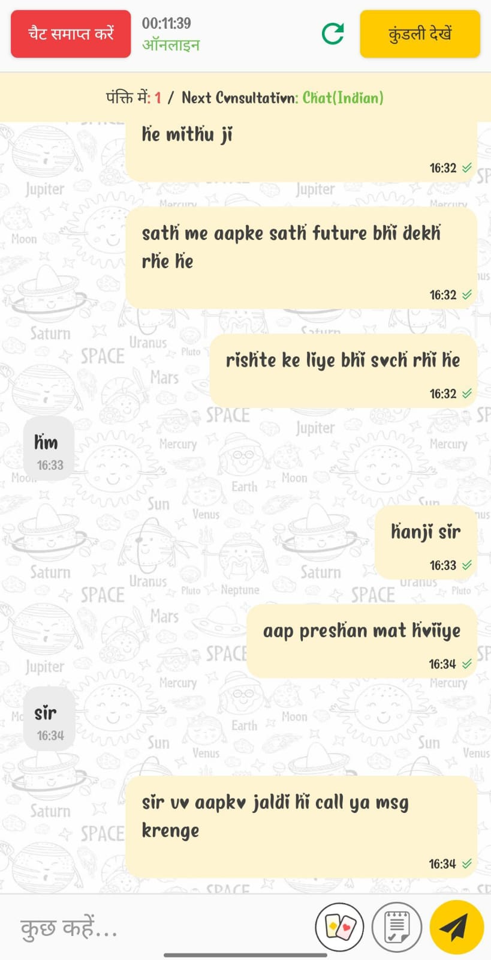Screen dimensions: 491x960
Task: Tap the 'ऑनलाइन' status label
Action: pyautogui.click(x=171, y=45)
